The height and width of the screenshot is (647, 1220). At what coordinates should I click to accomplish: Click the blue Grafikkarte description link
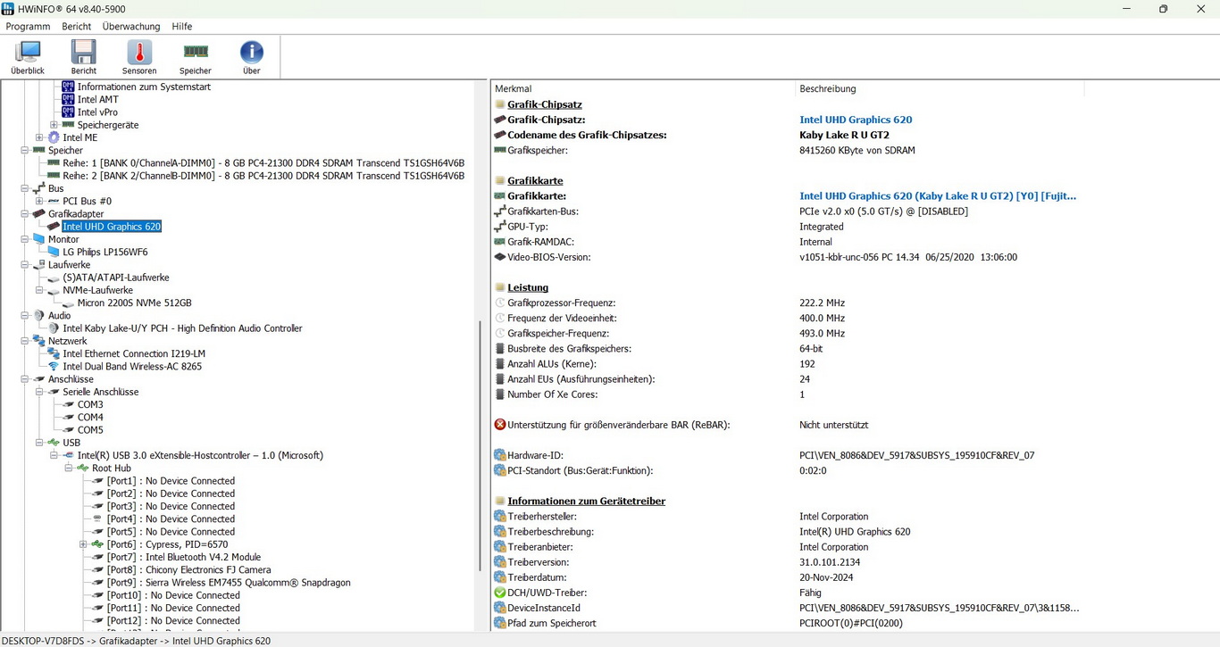(x=937, y=196)
